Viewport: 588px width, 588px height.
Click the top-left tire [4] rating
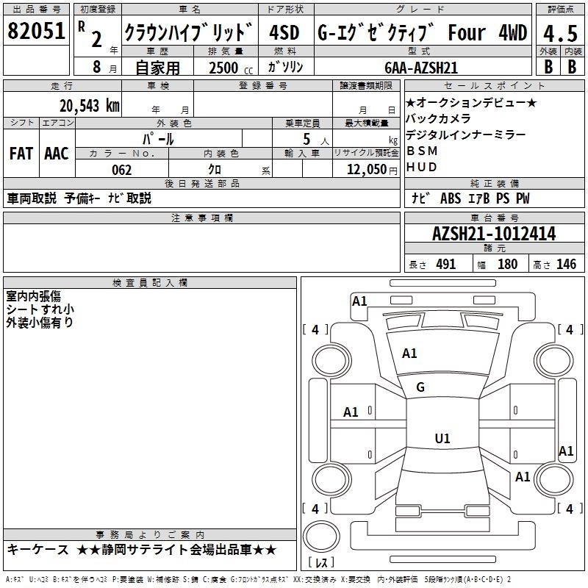[315, 330]
